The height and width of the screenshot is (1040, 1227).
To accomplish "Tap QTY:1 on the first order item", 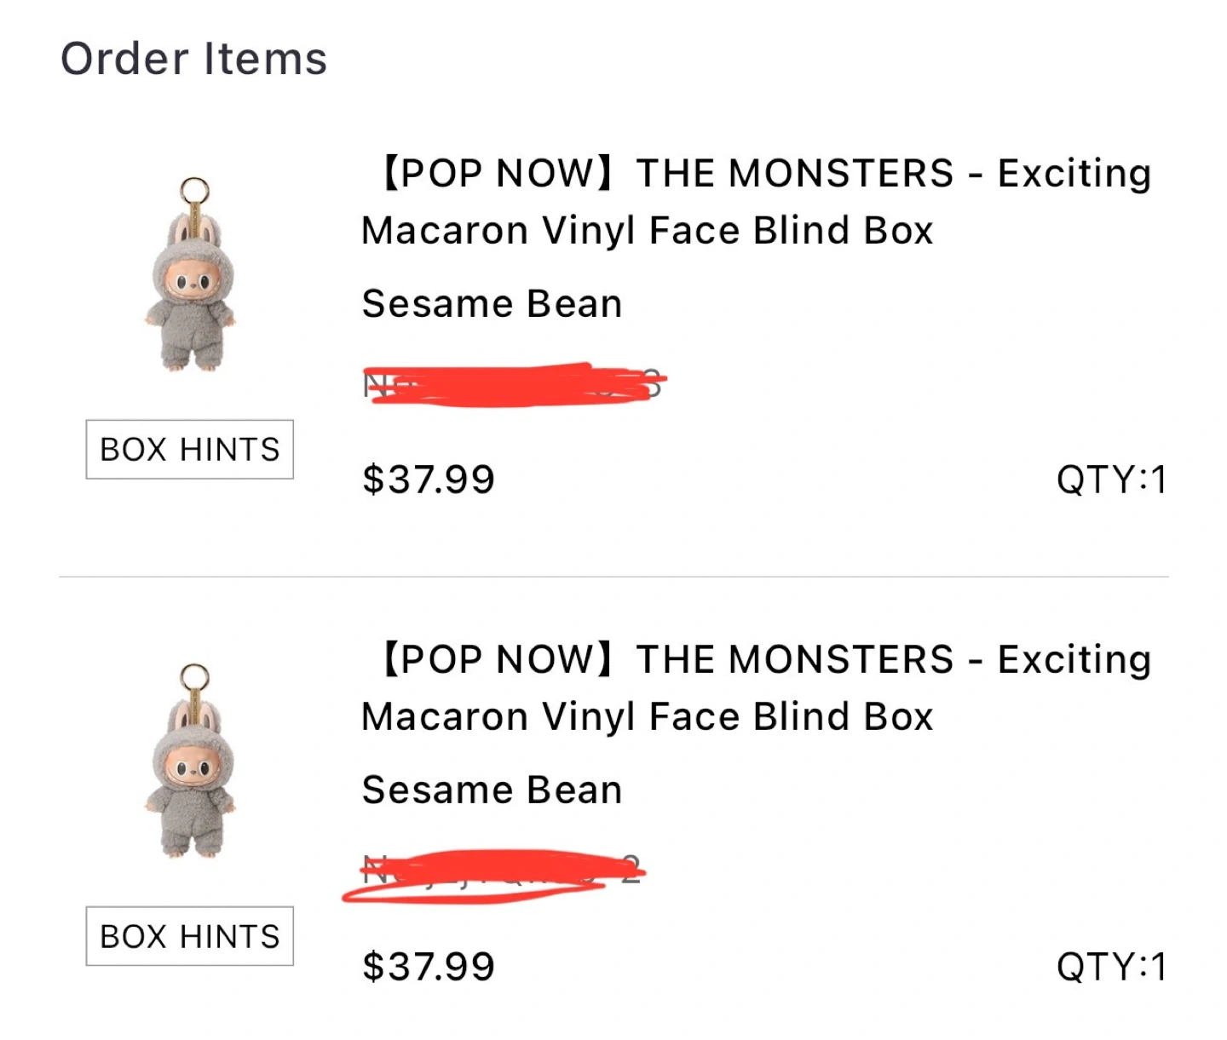I will pos(1111,480).
